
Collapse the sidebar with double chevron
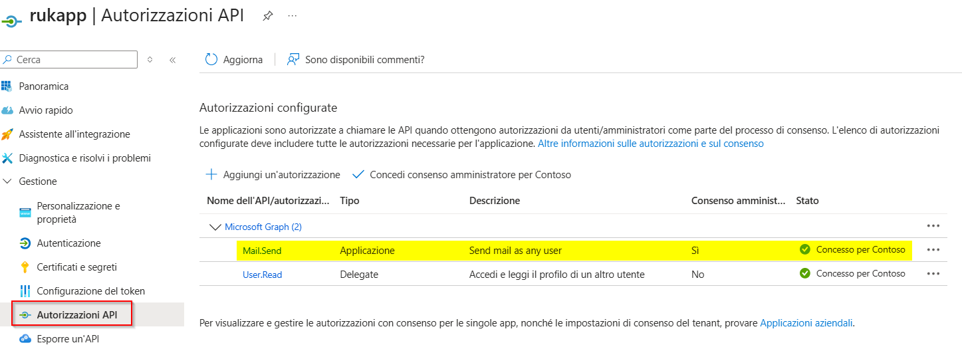(x=172, y=60)
